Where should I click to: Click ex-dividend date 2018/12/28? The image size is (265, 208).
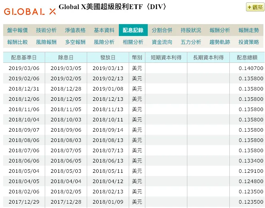(x=66, y=89)
